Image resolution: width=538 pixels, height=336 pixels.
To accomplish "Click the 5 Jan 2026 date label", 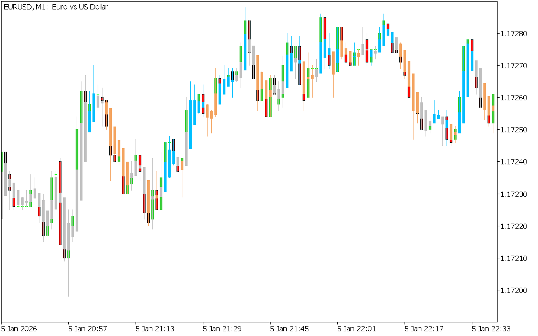I will (x=19, y=329).
